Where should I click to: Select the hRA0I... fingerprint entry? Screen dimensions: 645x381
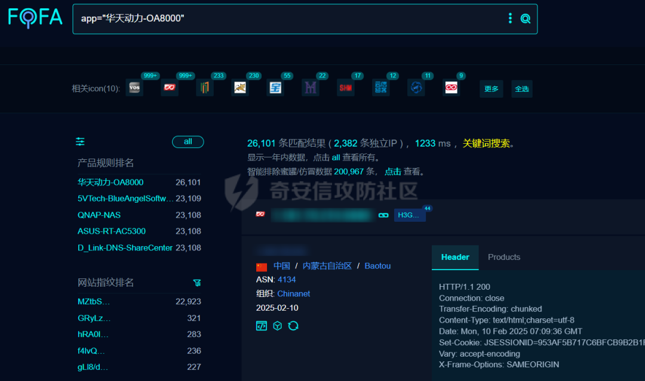click(93, 334)
